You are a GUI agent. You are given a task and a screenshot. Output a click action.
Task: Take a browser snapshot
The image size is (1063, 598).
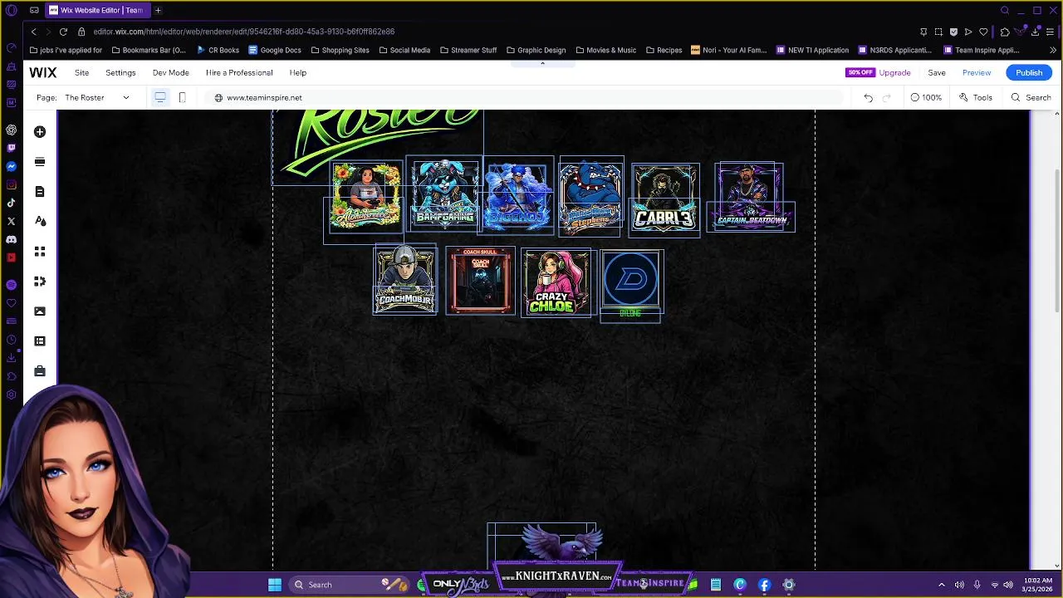point(938,32)
